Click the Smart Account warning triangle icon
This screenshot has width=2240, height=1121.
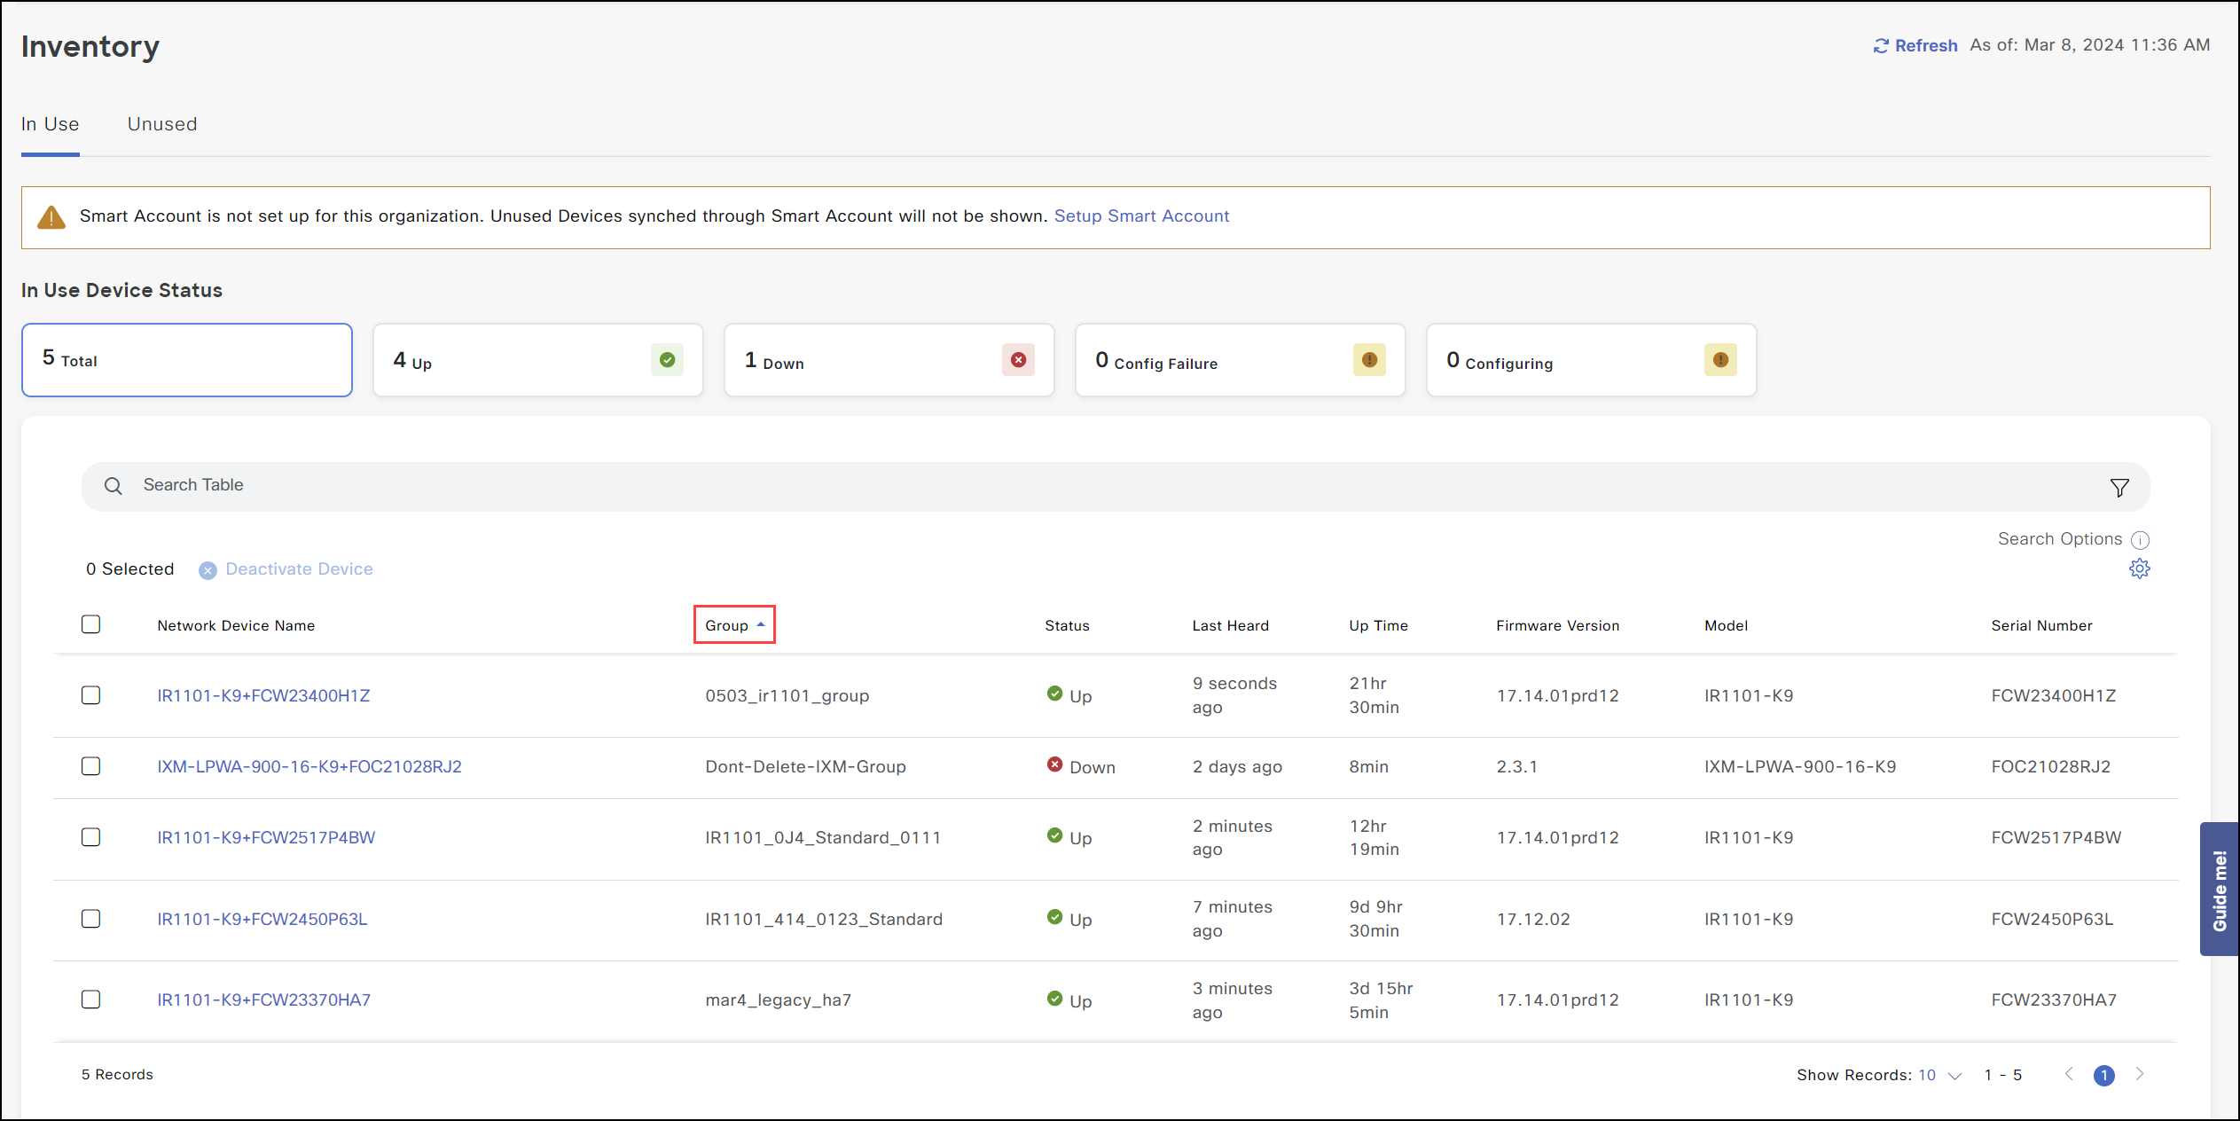click(51, 217)
